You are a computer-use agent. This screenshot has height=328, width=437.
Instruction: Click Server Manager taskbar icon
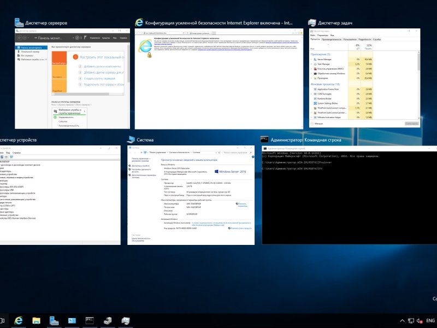point(54,320)
